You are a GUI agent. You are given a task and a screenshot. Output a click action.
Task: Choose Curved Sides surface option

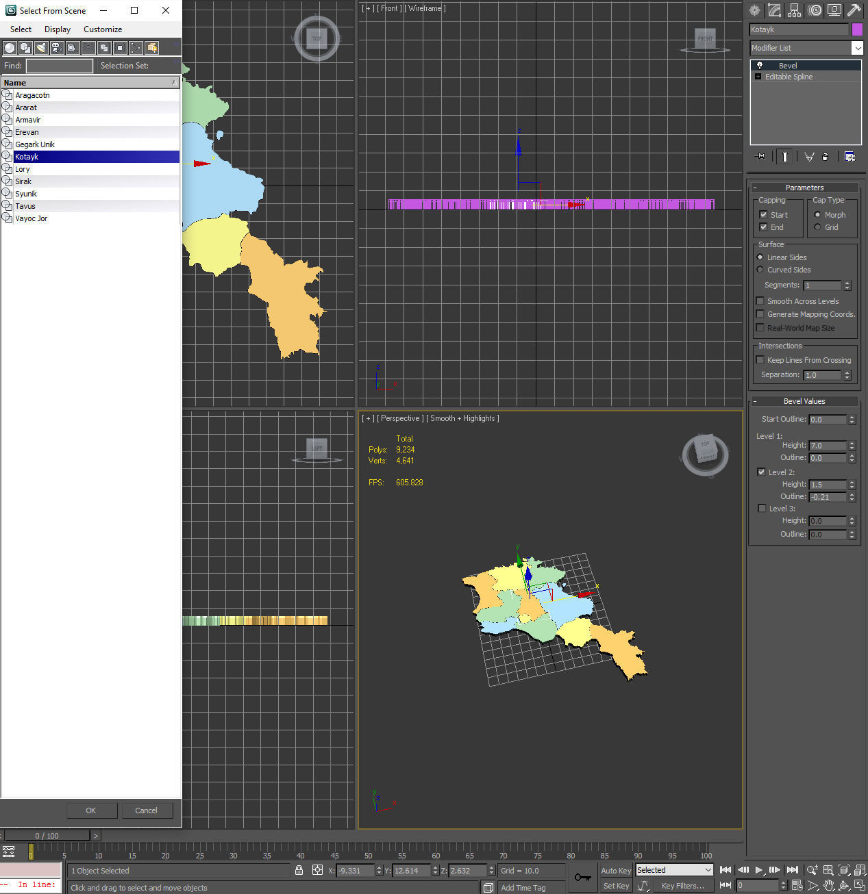[760, 270]
